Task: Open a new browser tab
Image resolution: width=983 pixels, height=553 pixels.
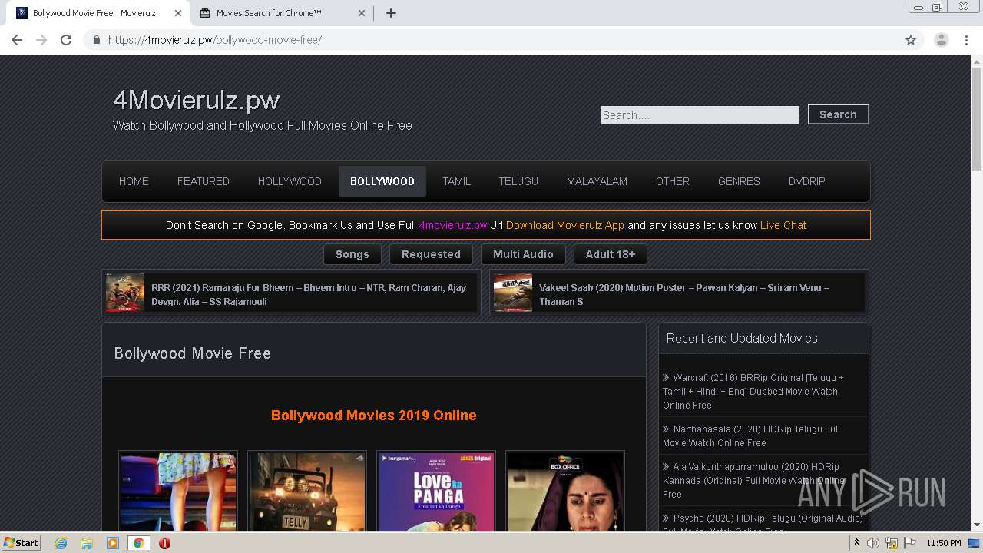Action: click(x=391, y=13)
